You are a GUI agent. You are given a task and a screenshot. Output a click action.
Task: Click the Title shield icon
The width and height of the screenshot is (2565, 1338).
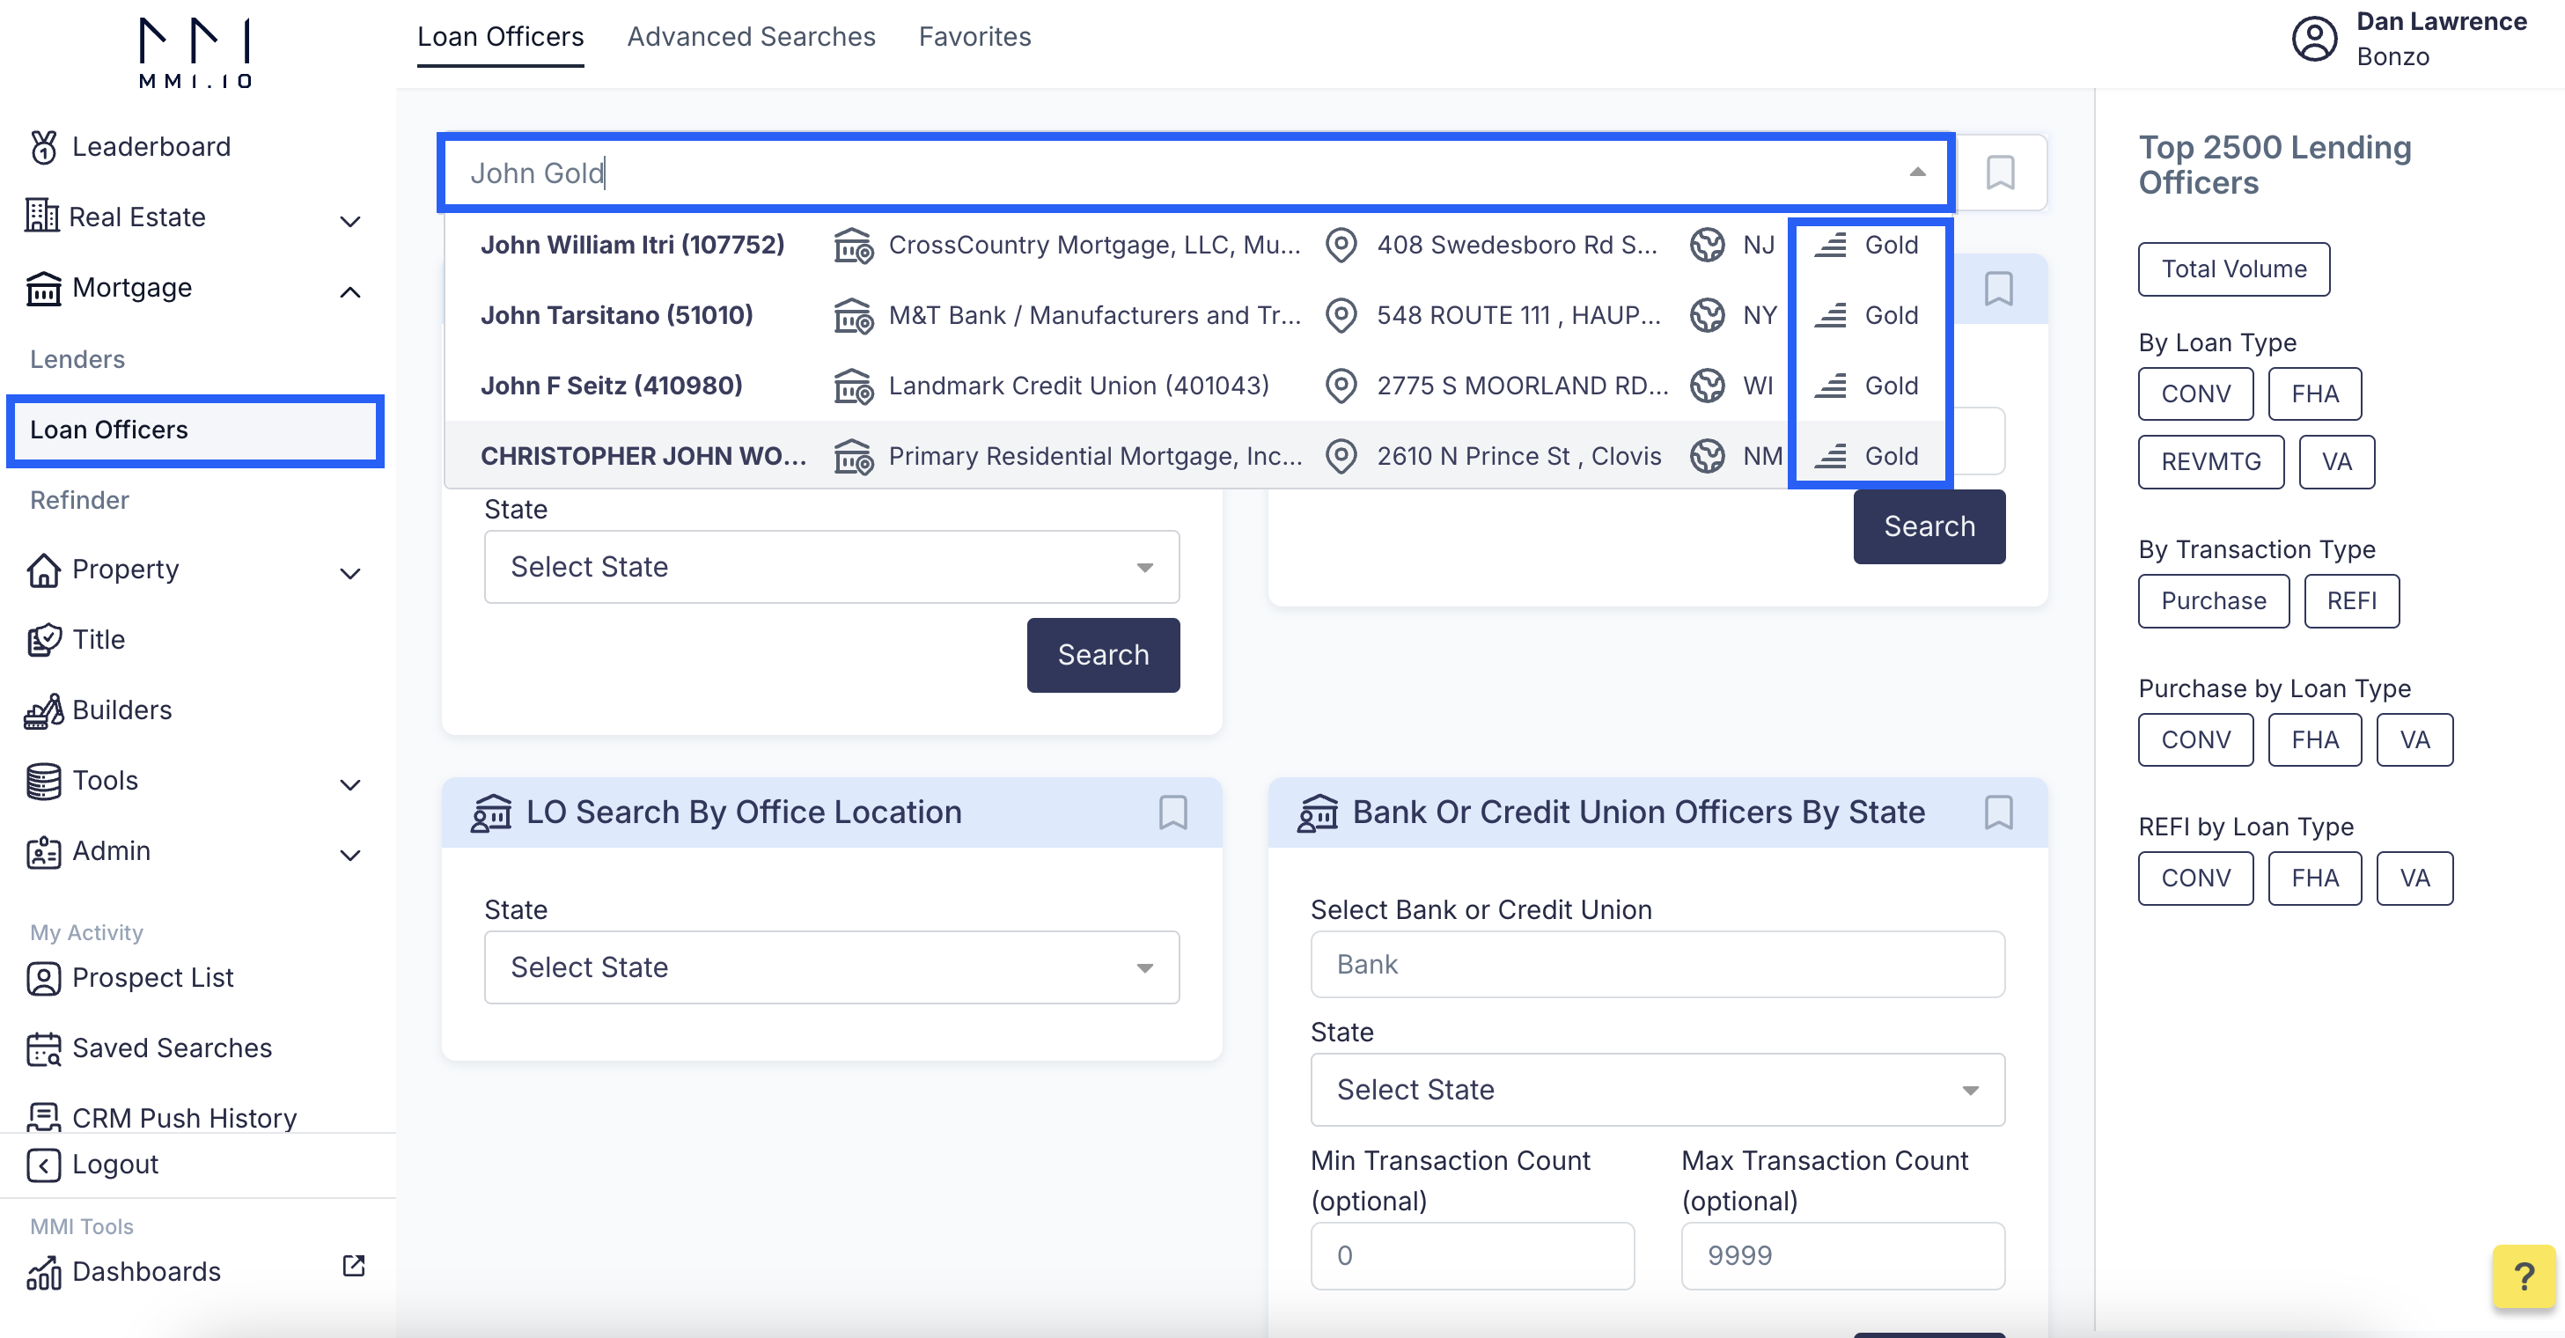click(x=44, y=640)
